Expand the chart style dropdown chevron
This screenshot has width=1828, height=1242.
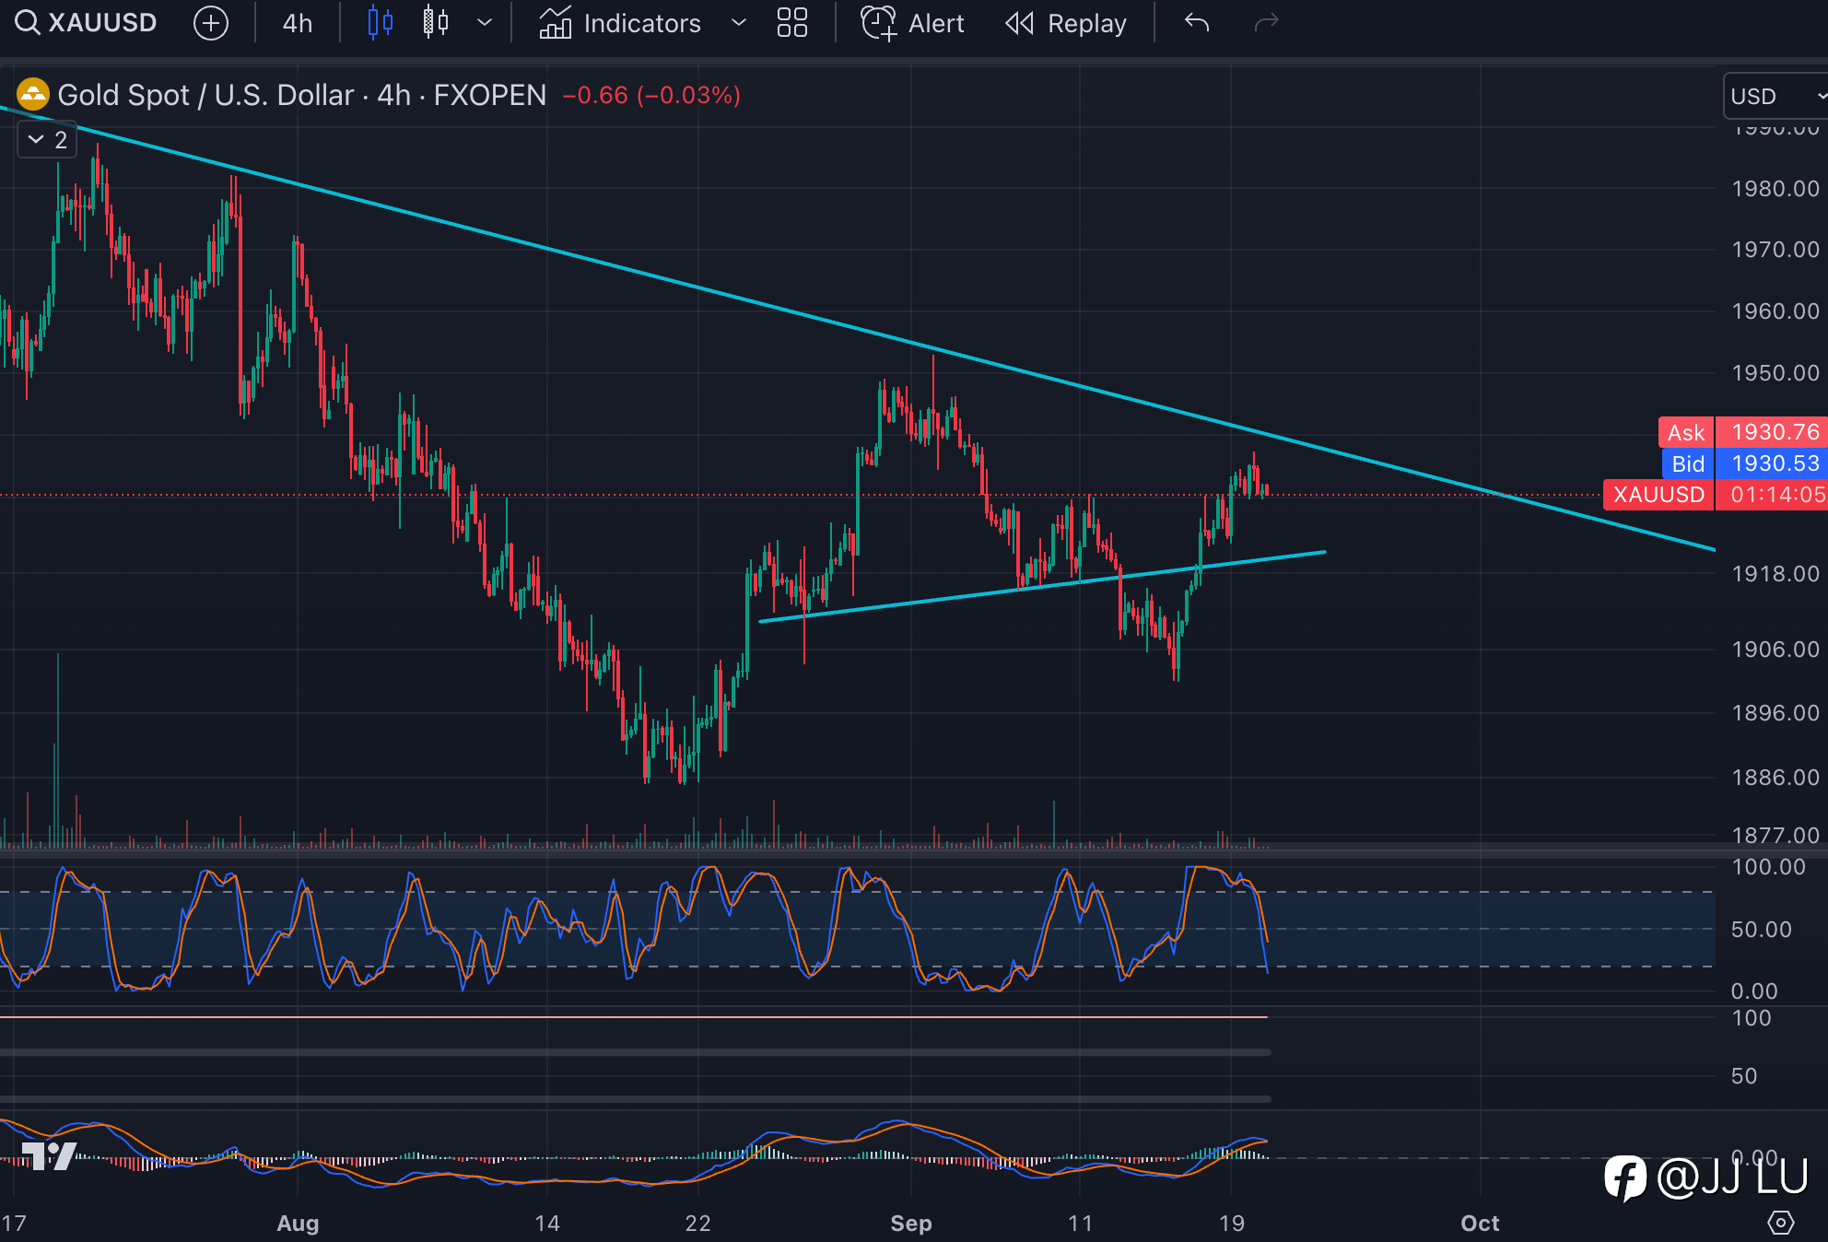(x=485, y=23)
